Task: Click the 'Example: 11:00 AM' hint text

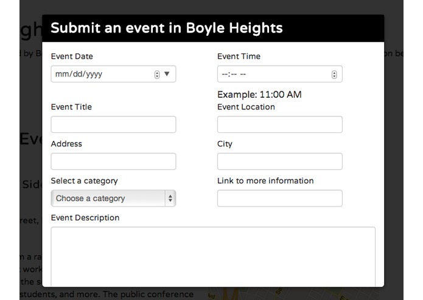Action: pos(259,95)
